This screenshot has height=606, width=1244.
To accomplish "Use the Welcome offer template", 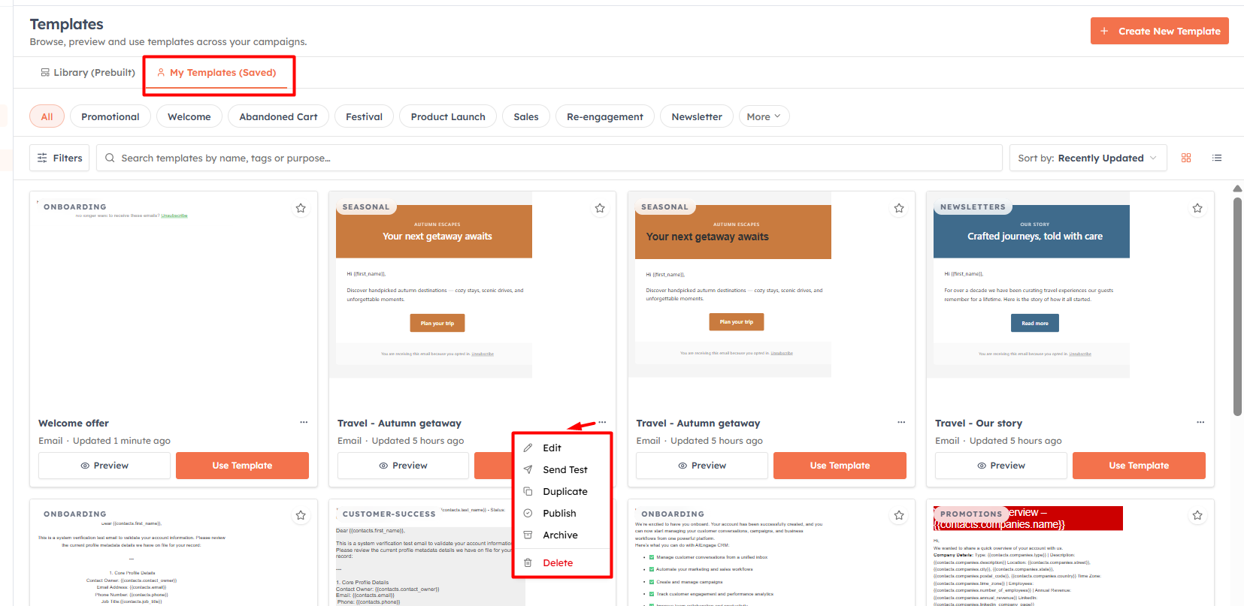I will [x=242, y=466].
